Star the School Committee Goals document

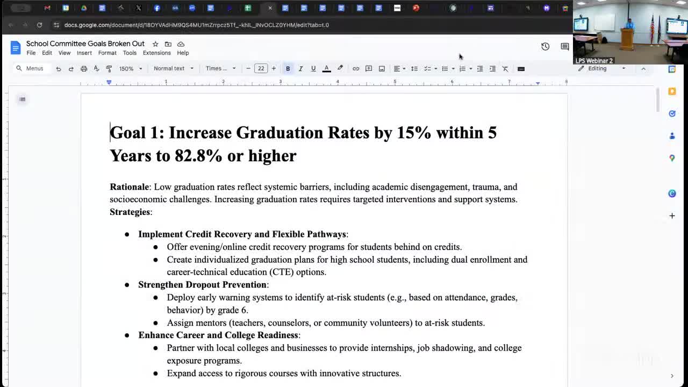[x=155, y=44]
